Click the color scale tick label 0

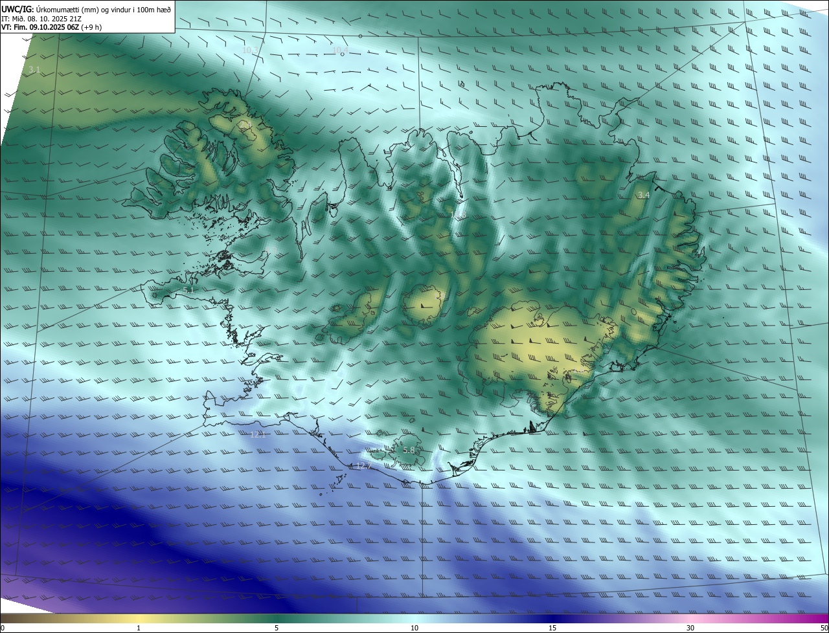3,628
